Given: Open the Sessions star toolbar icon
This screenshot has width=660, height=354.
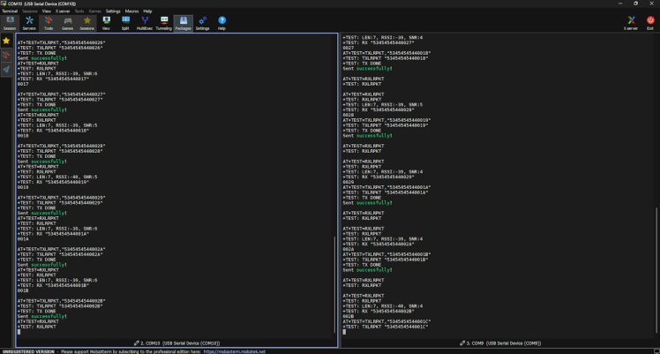Looking at the screenshot, I should click(86, 22).
